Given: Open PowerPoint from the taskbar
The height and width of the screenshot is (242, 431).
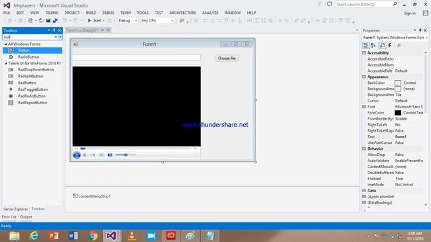Looking at the screenshot, I should pyautogui.click(x=54, y=236).
